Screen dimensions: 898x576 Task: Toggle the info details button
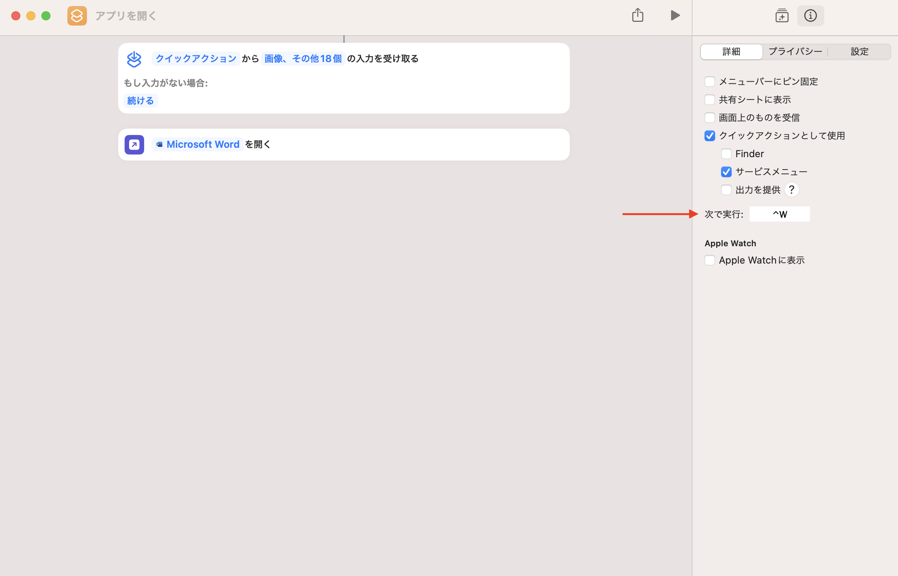[810, 16]
